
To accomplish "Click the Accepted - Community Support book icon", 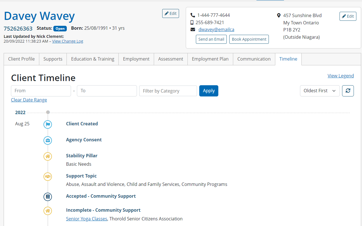I will click(48, 197).
